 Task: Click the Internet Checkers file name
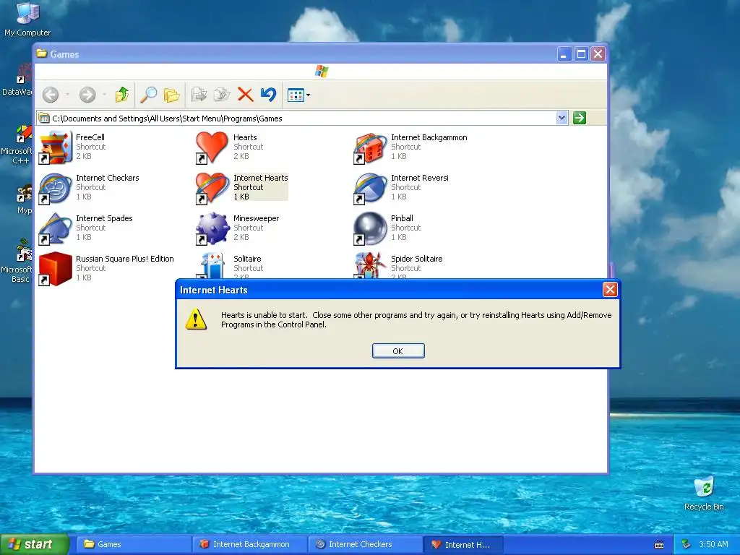pos(108,178)
